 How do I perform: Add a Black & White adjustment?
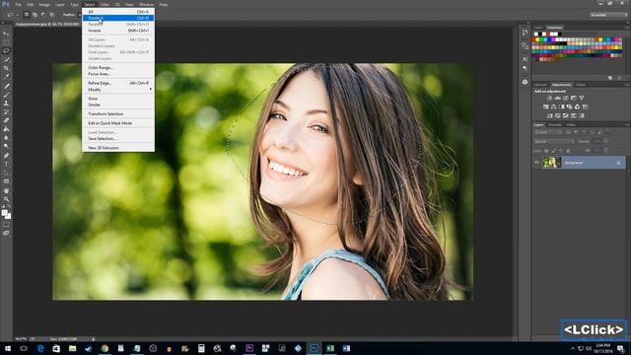[562, 106]
